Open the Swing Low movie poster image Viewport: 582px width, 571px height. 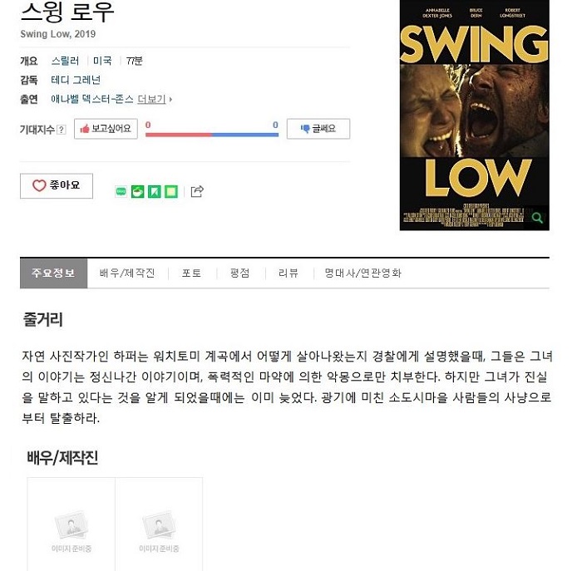pos(475,115)
